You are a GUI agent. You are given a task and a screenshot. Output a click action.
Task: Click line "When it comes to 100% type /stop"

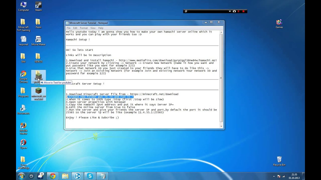(x=115, y=99)
